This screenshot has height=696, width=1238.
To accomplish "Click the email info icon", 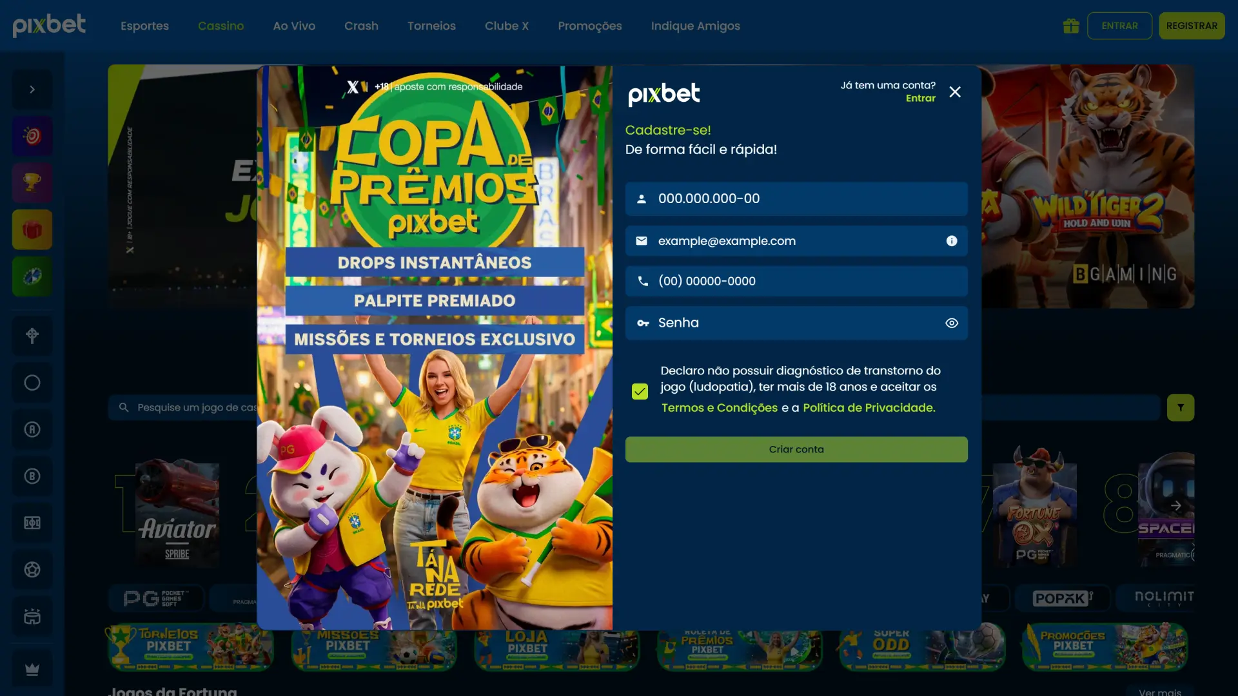I will tap(952, 241).
